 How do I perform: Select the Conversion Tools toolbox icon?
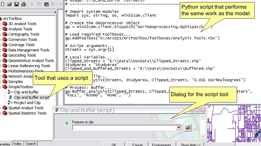tap(5, 39)
